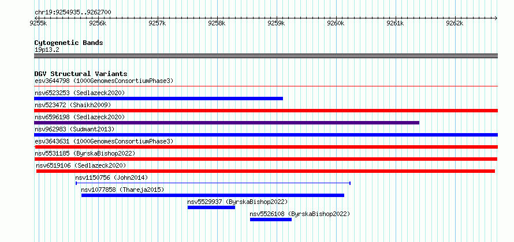514x242 pixels.
Task: Open nsv1077858 (Thareja2015) label
Action: (122, 190)
